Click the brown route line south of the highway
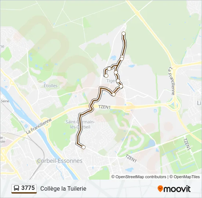Viewport: 202px width, 198px height. pyautogui.click(x=79, y=129)
